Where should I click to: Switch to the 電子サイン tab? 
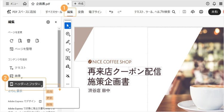pyautogui.click(x=95, y=12)
